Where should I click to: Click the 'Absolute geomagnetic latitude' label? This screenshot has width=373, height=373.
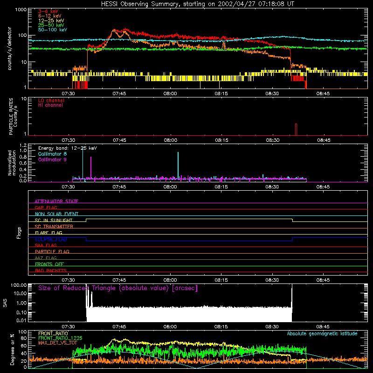(x=322, y=333)
